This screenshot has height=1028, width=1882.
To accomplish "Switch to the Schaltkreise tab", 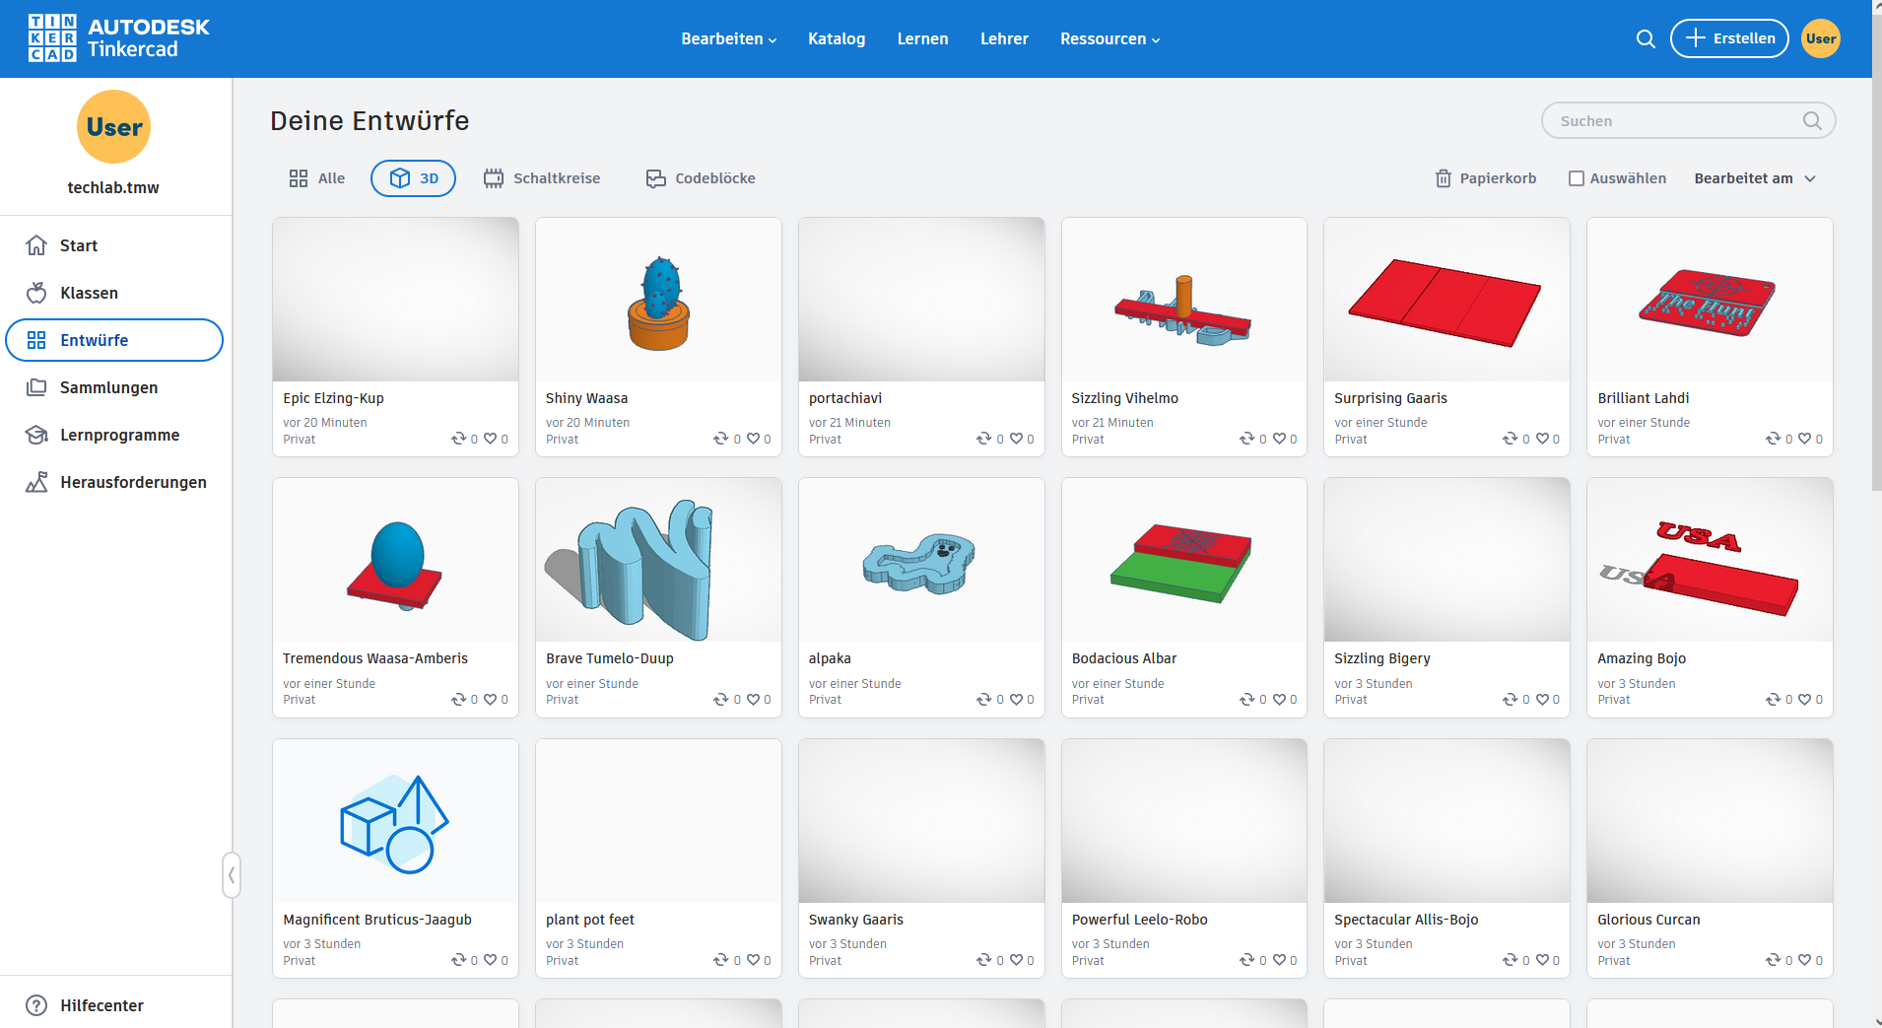I will pyautogui.click(x=542, y=178).
